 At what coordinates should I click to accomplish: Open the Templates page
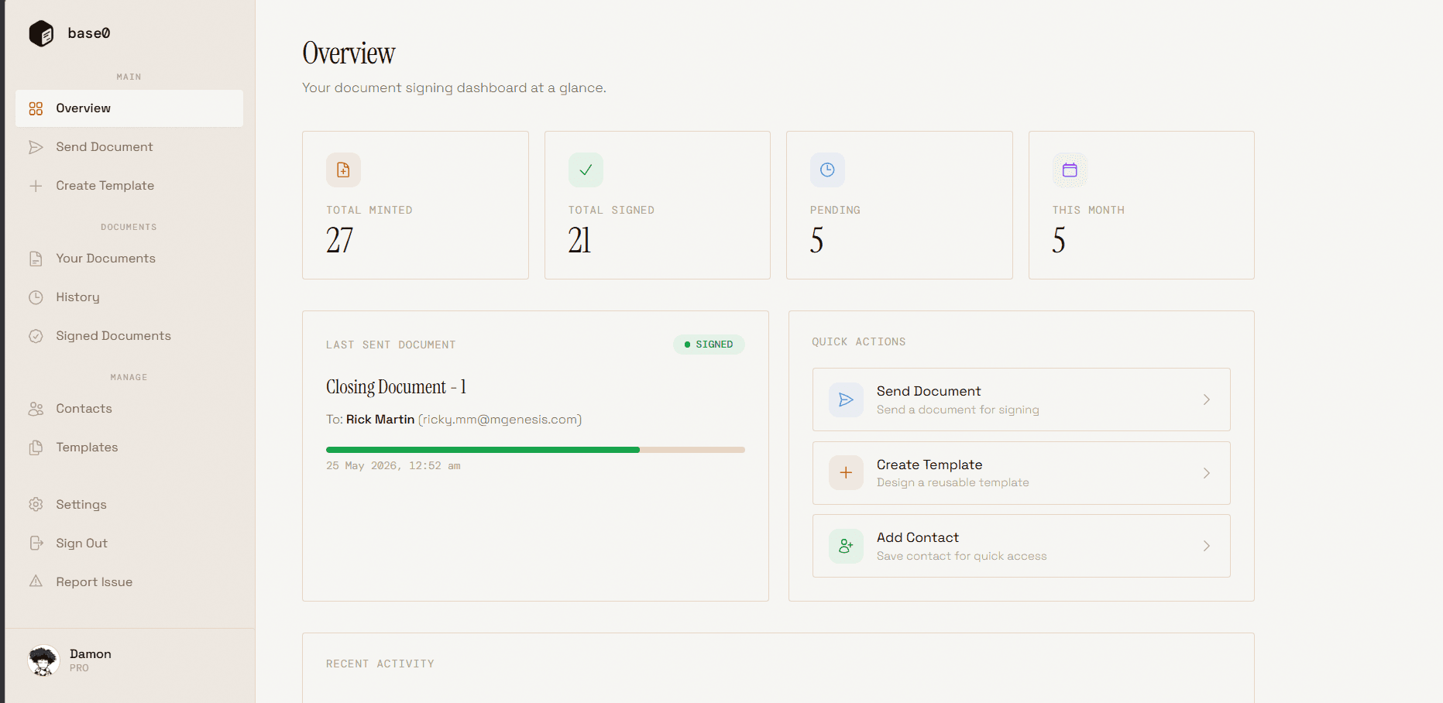click(129, 448)
